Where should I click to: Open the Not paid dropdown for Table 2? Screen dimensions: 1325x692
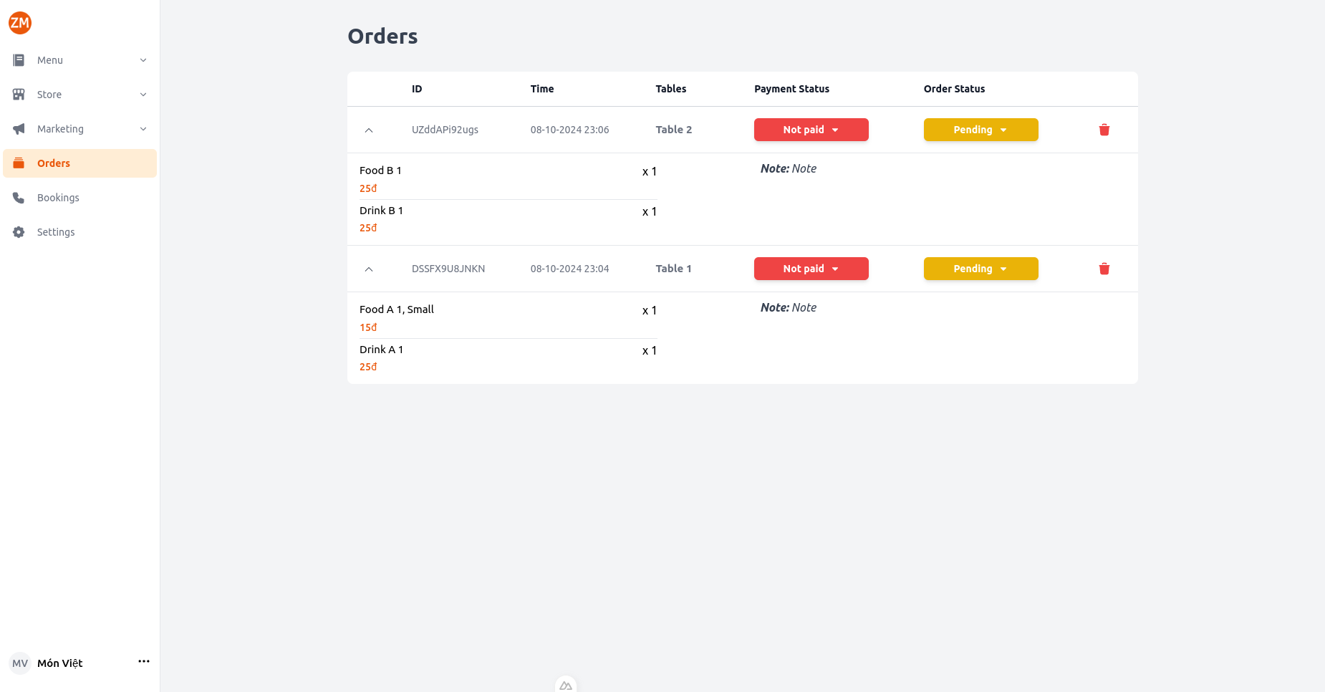click(x=811, y=130)
